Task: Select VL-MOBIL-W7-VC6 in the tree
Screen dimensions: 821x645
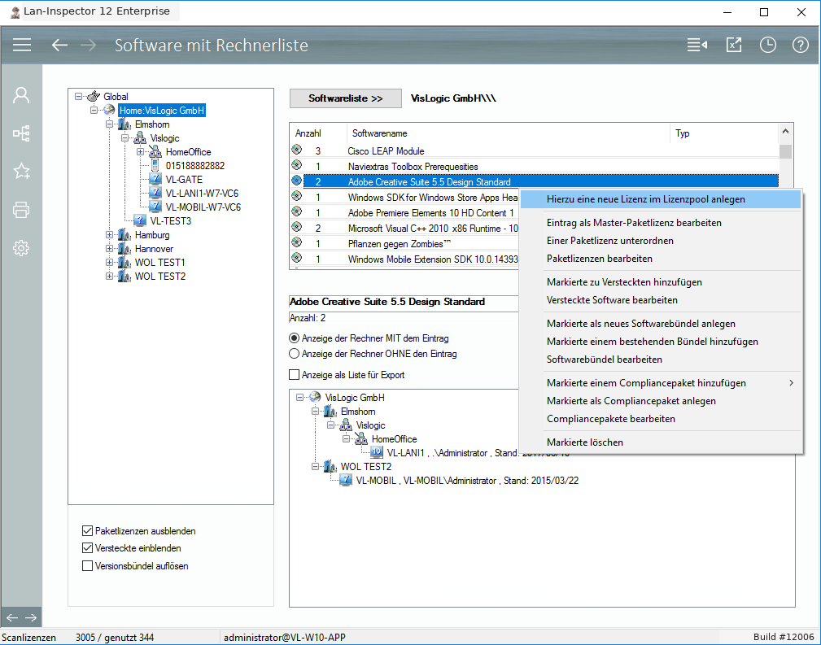Action: point(203,207)
